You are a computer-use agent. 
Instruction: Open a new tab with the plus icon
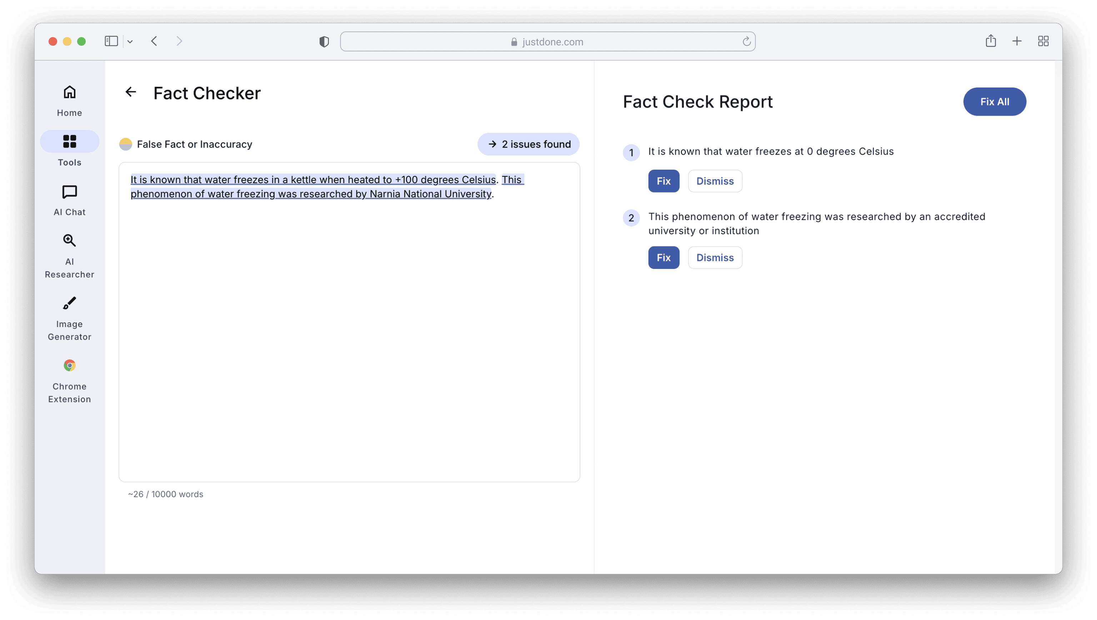click(1017, 41)
